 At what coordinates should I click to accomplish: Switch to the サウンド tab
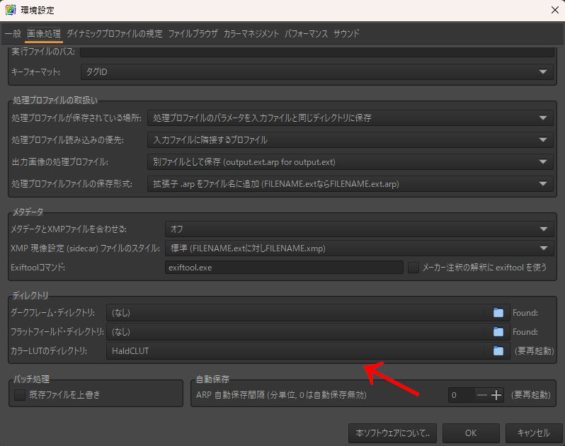[346, 33]
